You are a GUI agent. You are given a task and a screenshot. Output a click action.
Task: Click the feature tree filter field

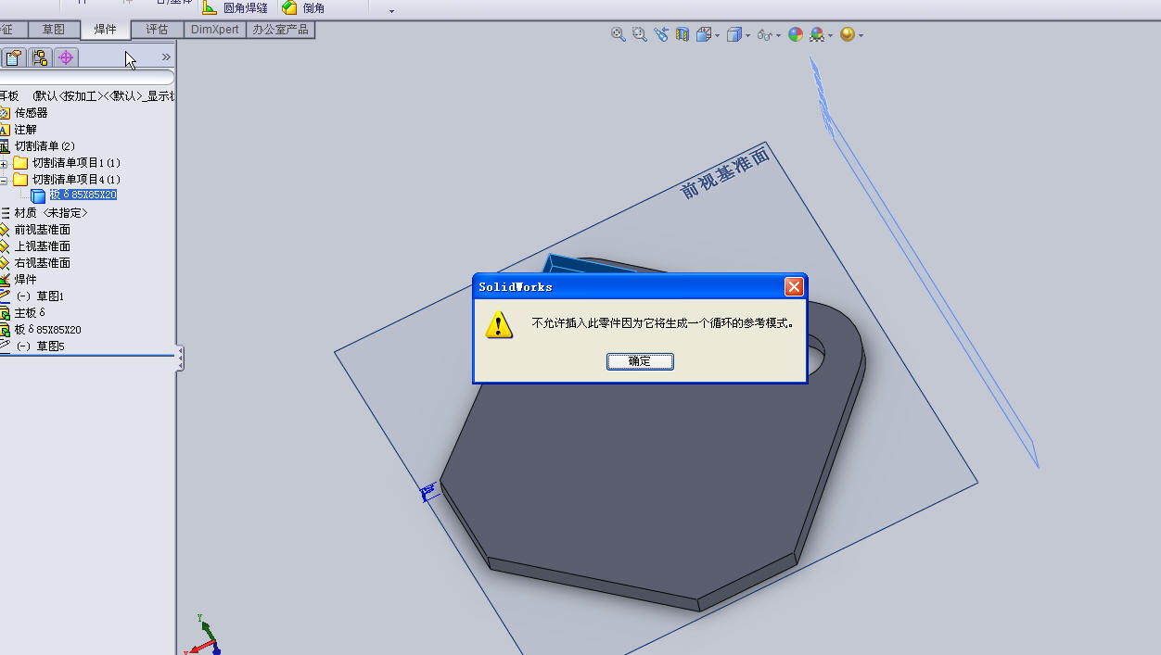86,78
